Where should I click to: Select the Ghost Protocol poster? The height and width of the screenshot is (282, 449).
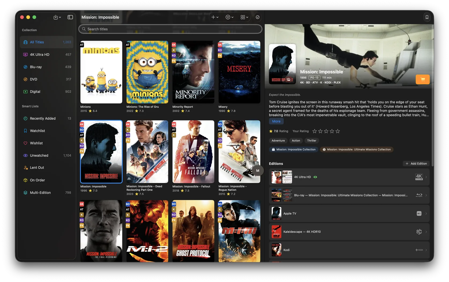(193, 231)
